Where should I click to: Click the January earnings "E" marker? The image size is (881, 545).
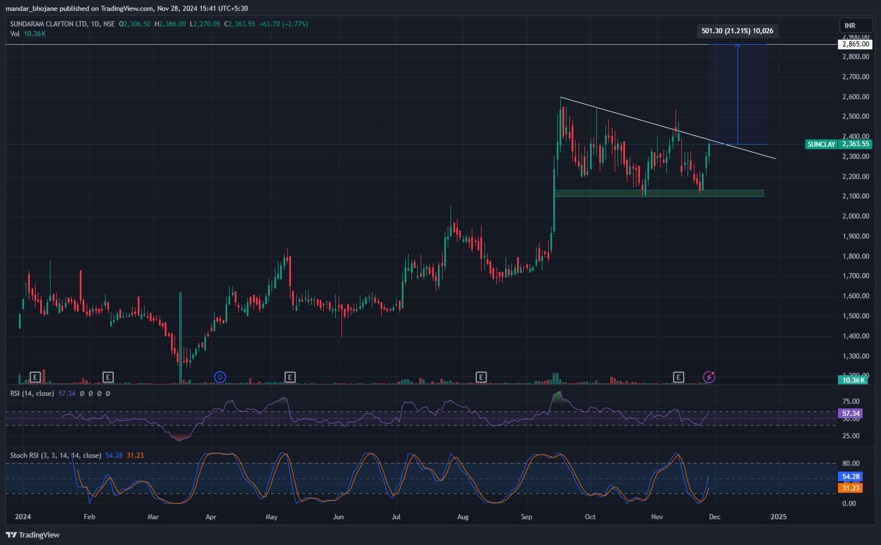pyautogui.click(x=36, y=377)
